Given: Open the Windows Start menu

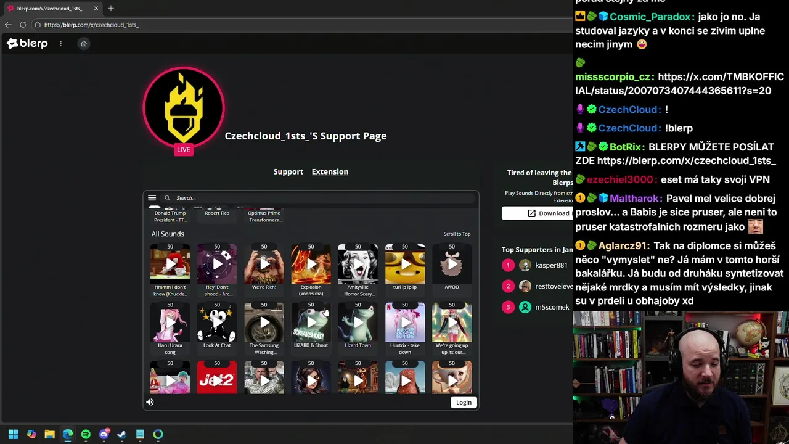Looking at the screenshot, I should [x=14, y=434].
